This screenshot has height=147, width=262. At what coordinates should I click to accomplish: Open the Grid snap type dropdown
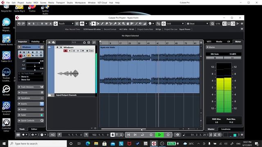pyautogui.click(x=175, y=24)
